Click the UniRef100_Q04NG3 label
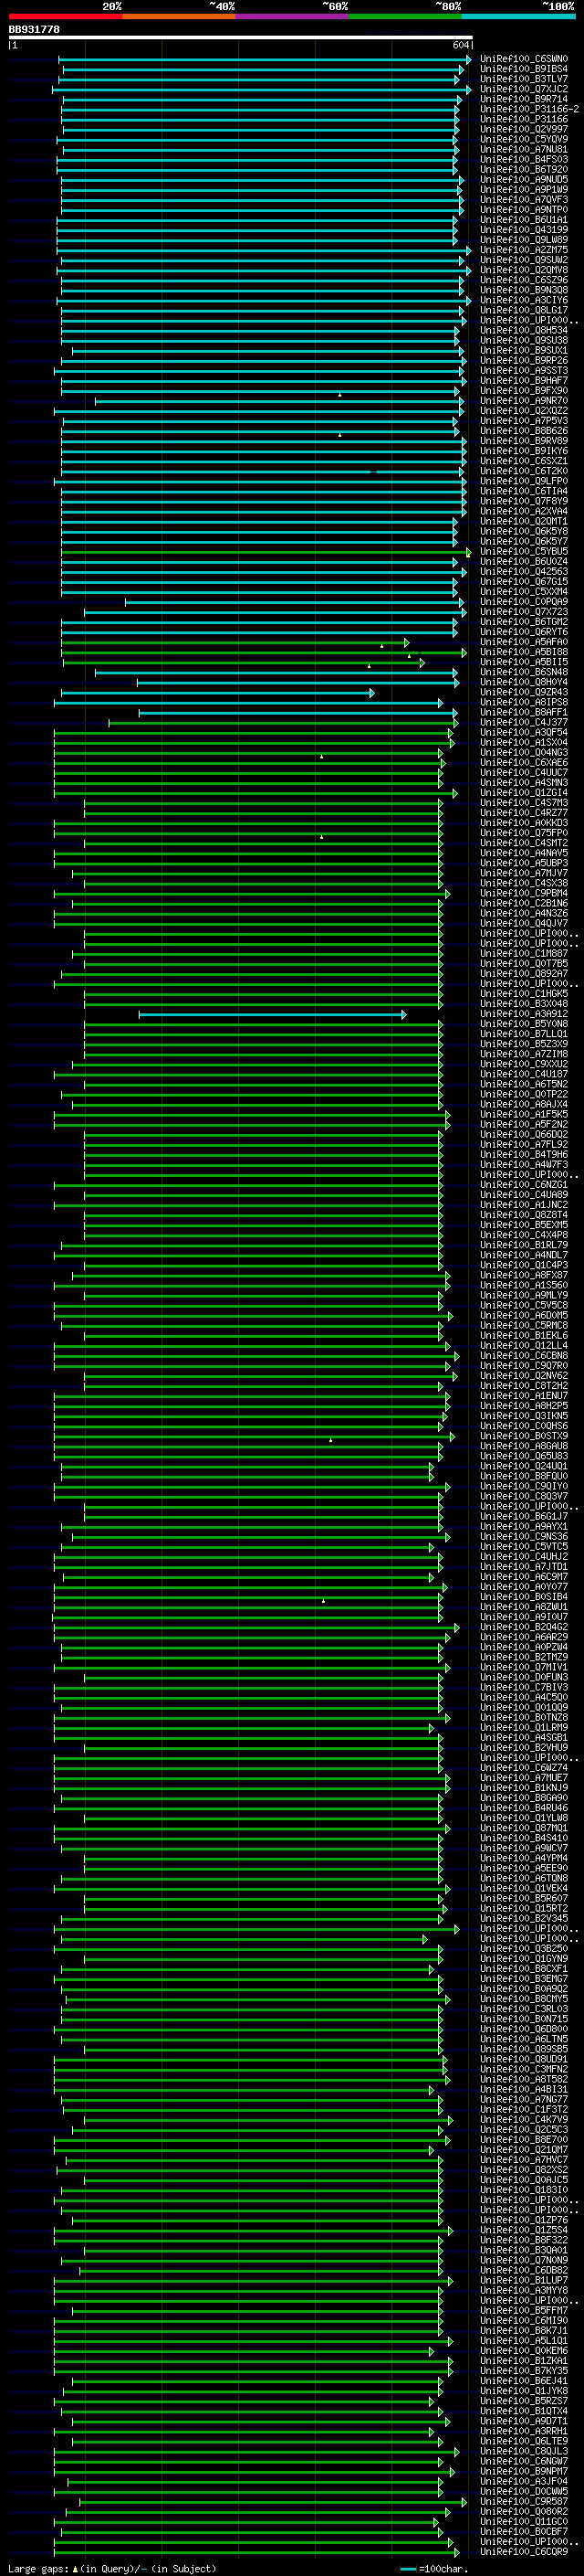584x2576 pixels. tap(524, 752)
